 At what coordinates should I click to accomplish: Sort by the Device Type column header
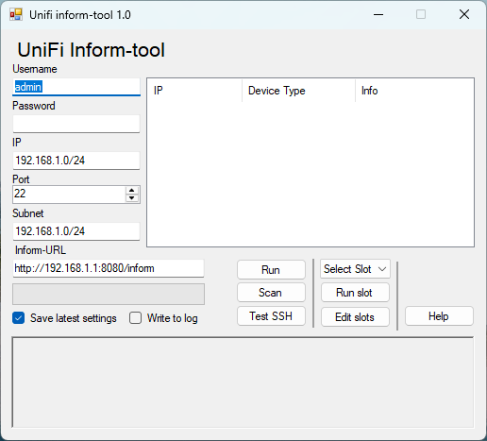click(x=298, y=91)
